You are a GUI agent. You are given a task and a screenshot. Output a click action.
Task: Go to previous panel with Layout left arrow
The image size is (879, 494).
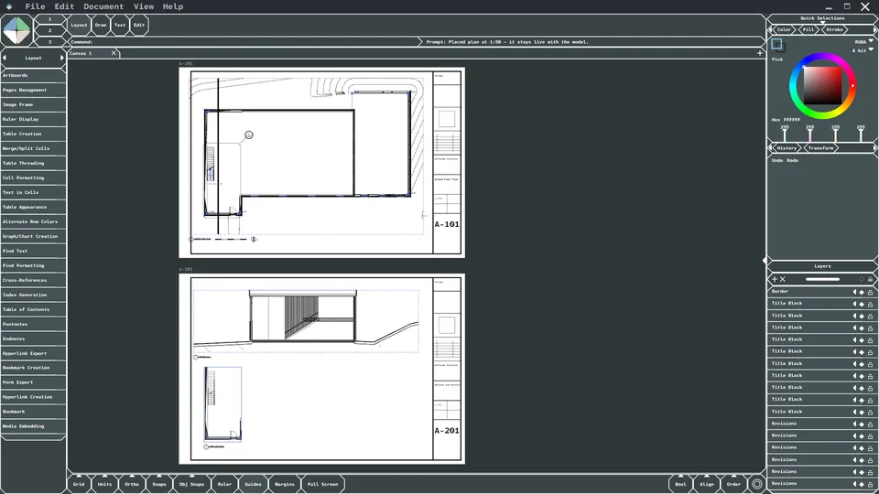click(x=5, y=58)
